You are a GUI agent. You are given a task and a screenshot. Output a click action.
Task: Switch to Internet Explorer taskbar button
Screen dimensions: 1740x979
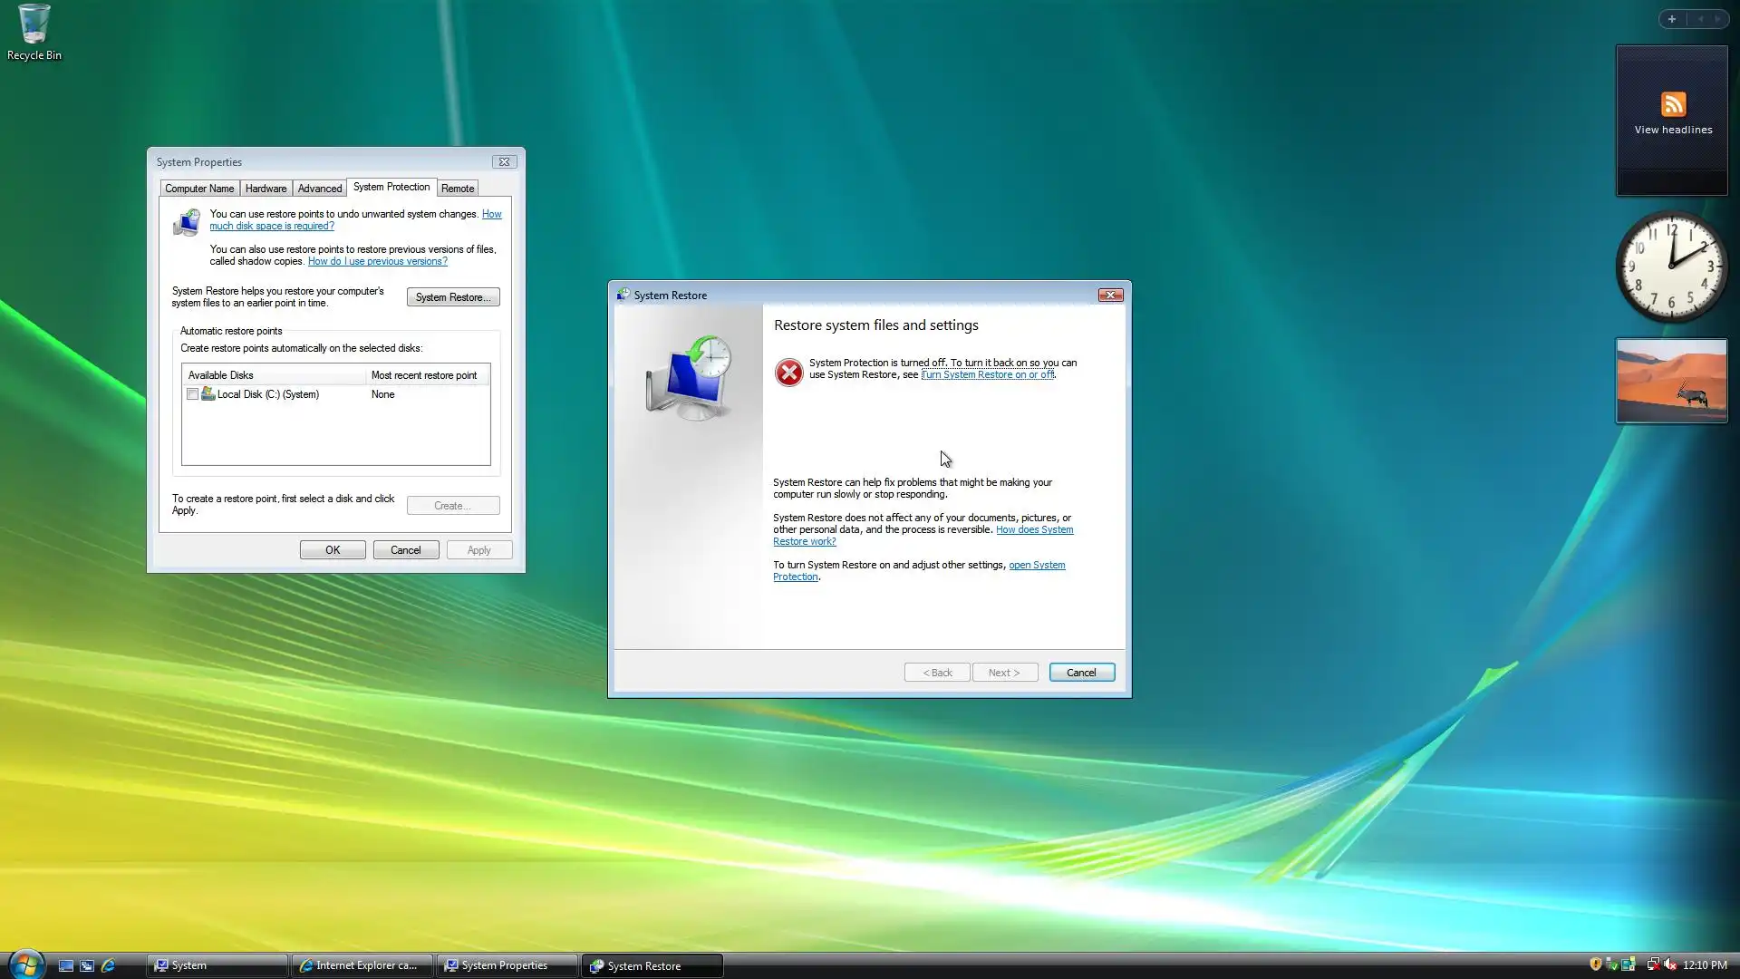[362, 965]
